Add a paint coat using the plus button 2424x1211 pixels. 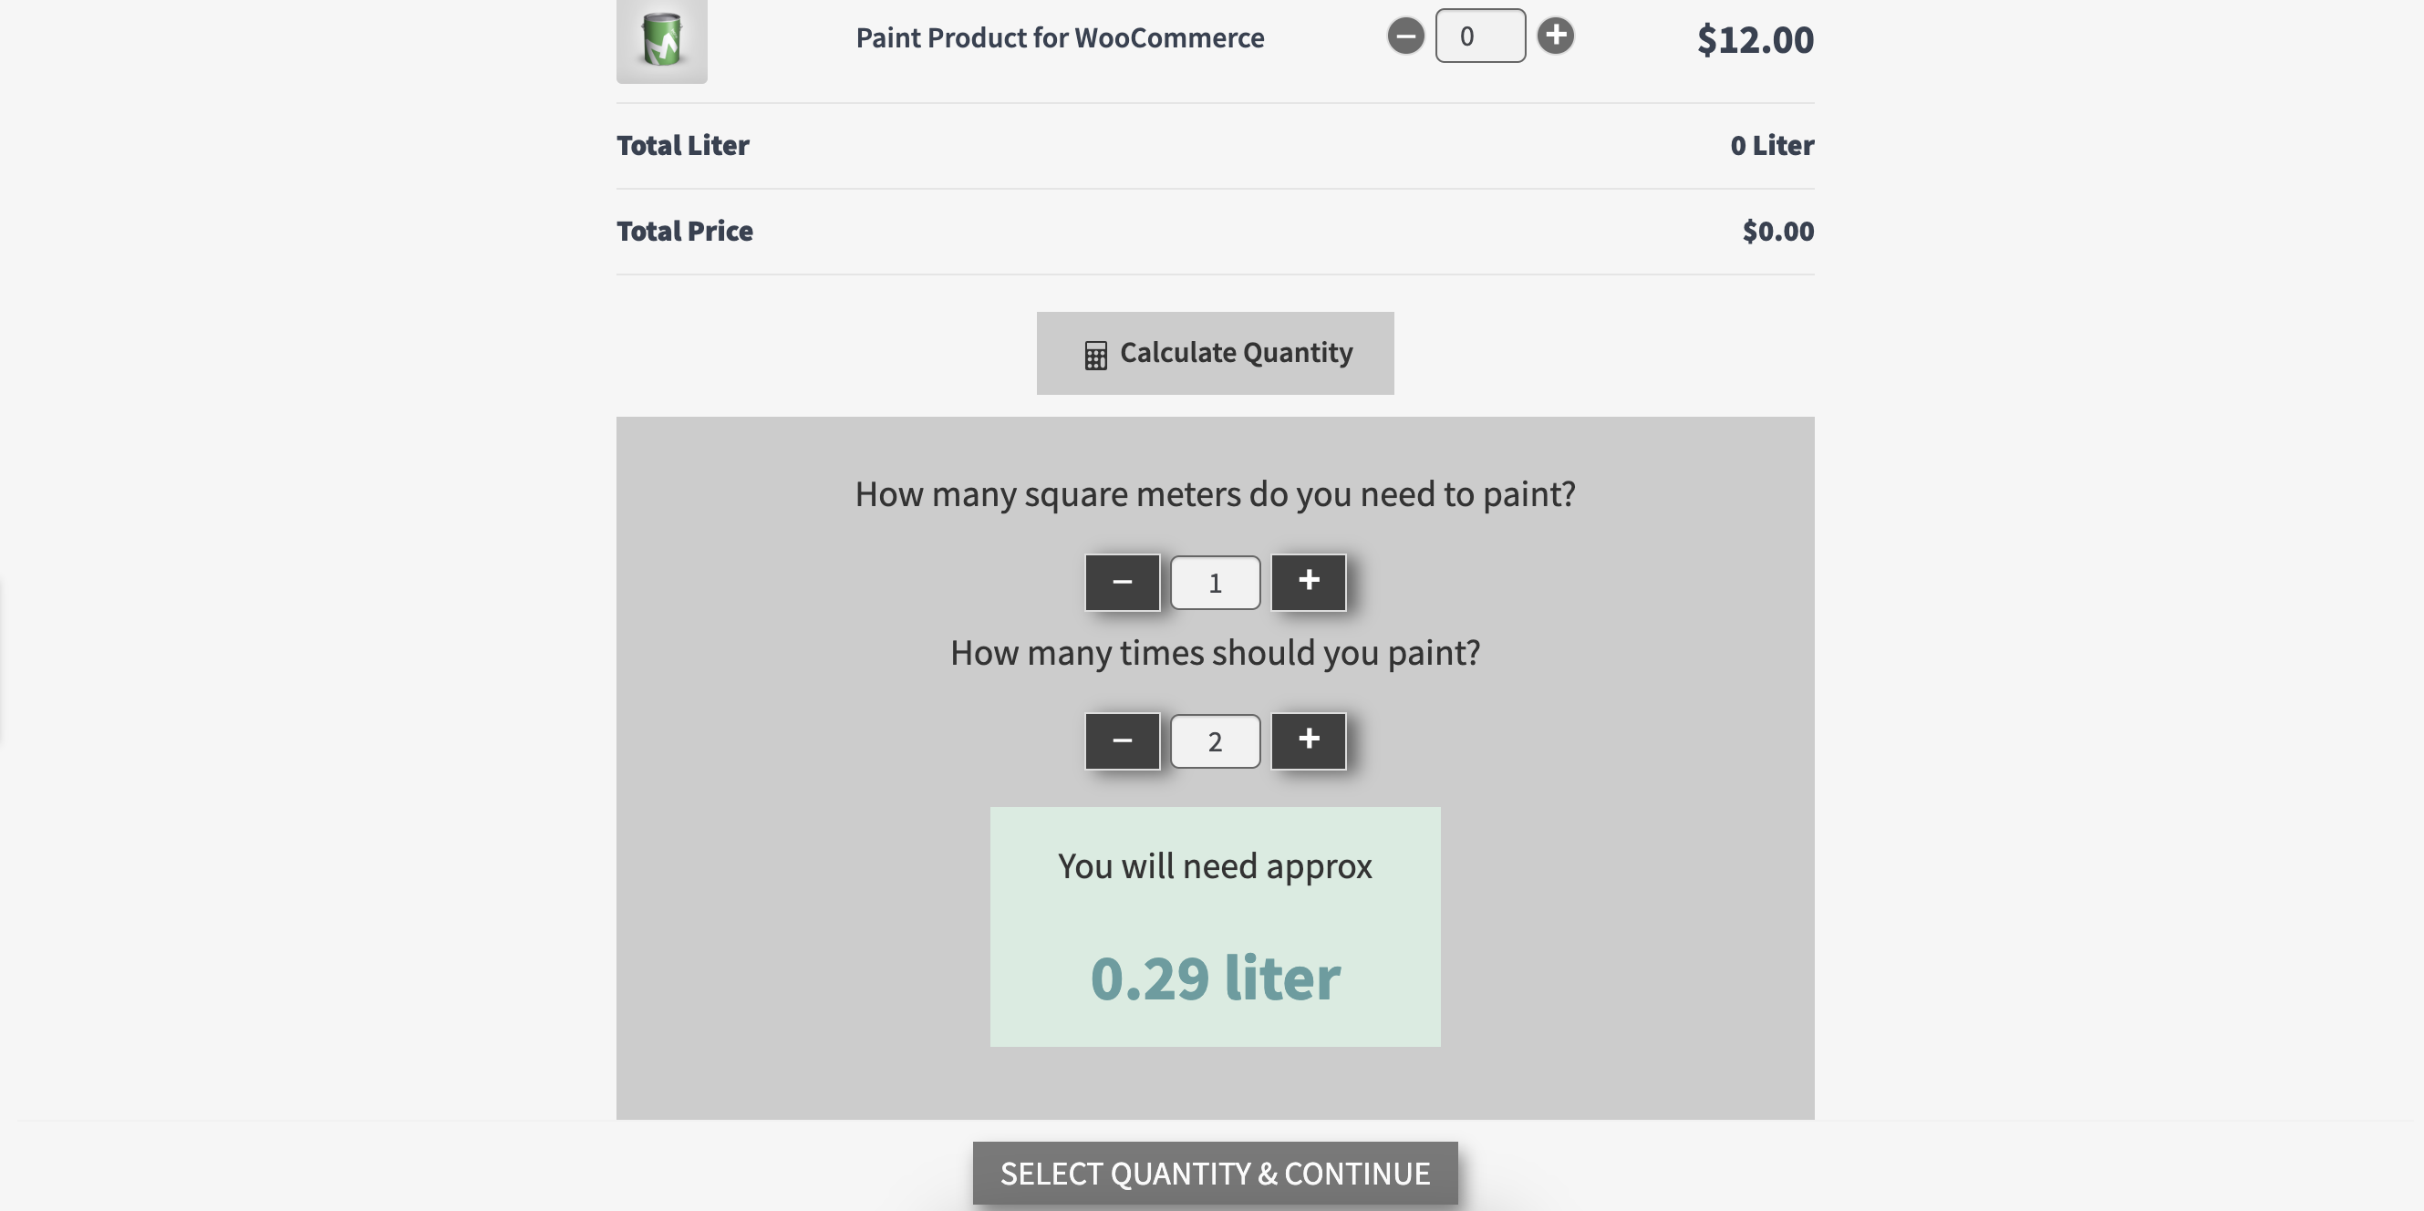click(1308, 741)
